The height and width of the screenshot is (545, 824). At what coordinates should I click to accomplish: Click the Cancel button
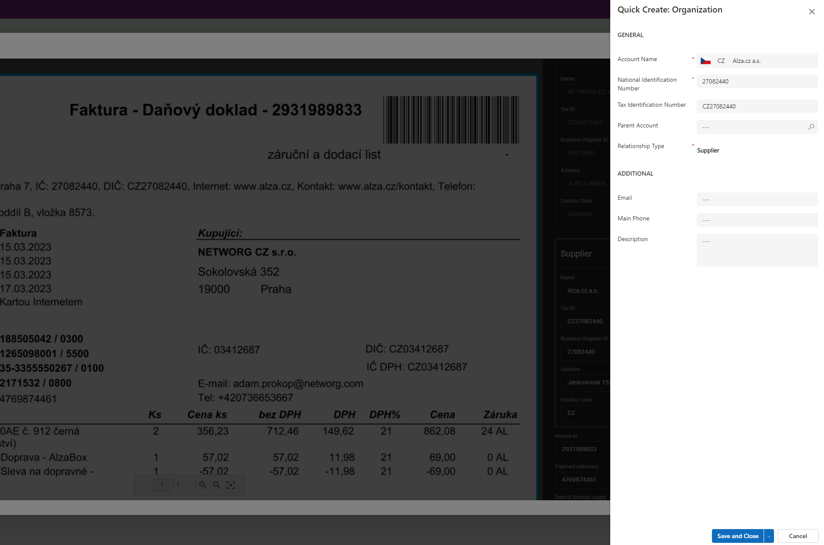click(798, 536)
